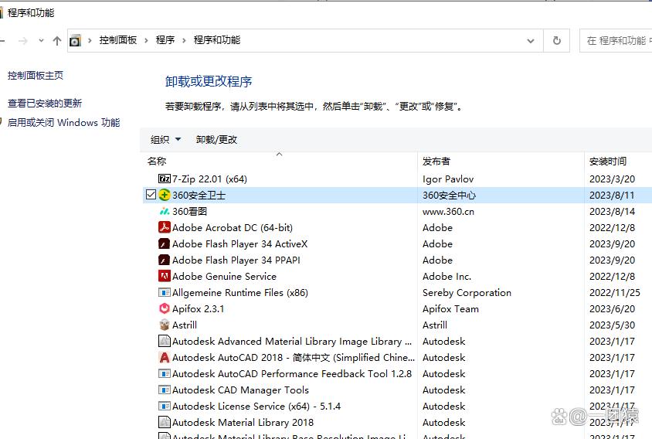Click the search box 在 程序和功能

[616, 40]
